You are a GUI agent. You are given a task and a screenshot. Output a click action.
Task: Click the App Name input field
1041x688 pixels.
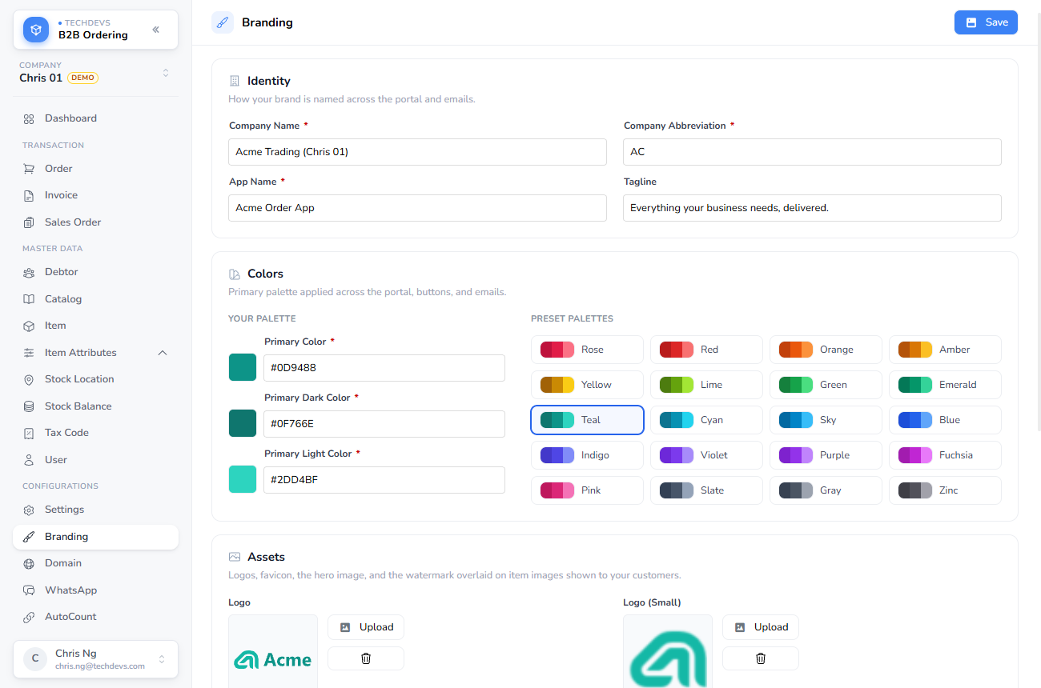point(417,208)
